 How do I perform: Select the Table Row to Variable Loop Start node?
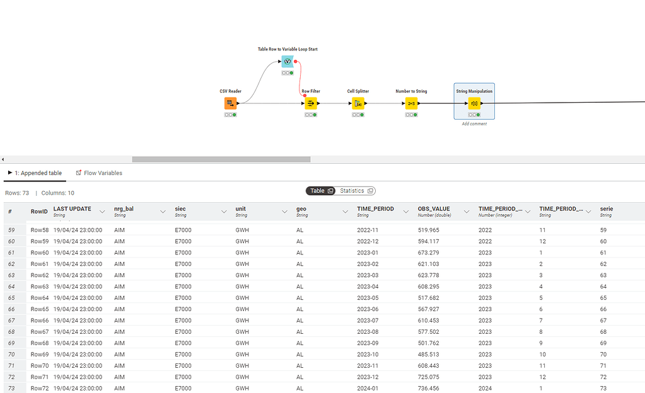point(288,61)
